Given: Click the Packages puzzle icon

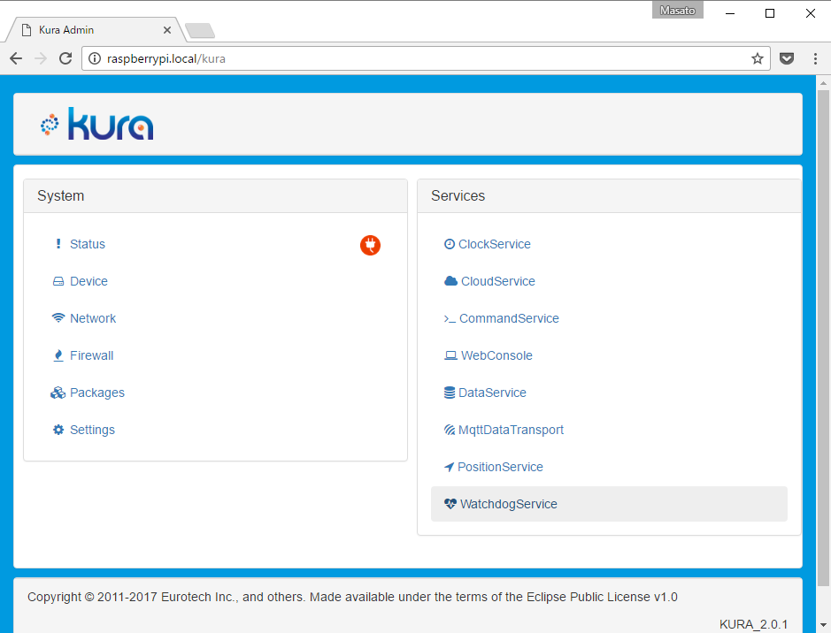Looking at the screenshot, I should 58,393.
